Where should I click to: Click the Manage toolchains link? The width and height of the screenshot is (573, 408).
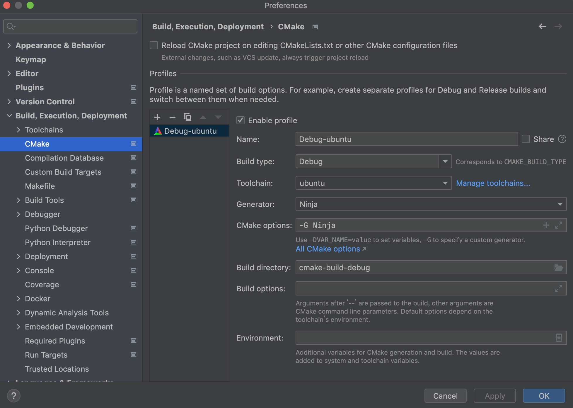coord(493,183)
